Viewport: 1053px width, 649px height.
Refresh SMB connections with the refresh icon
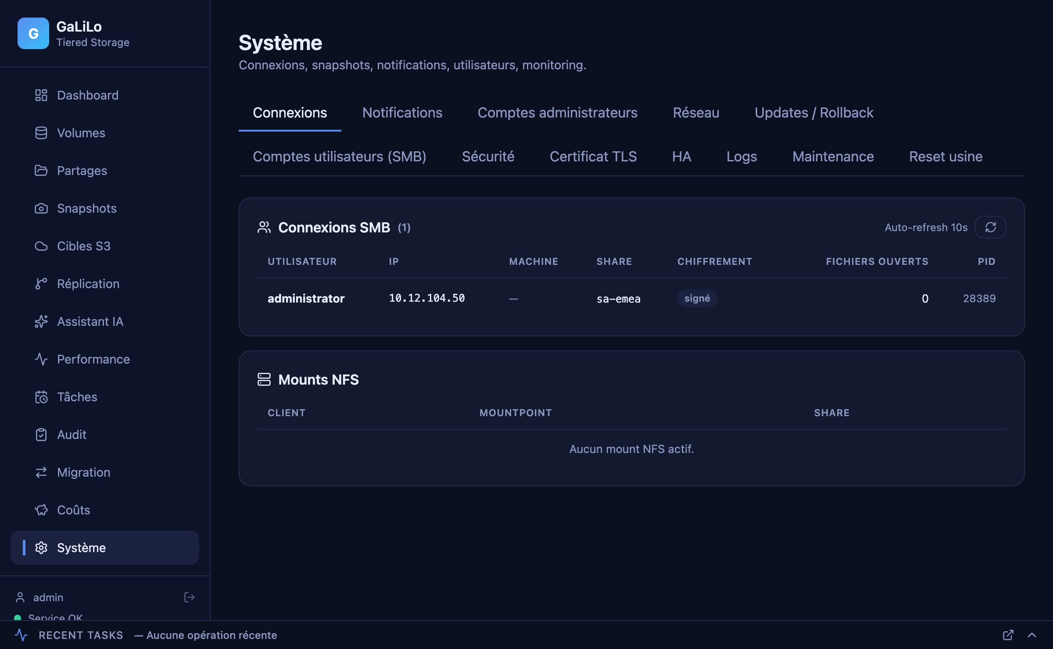click(991, 227)
